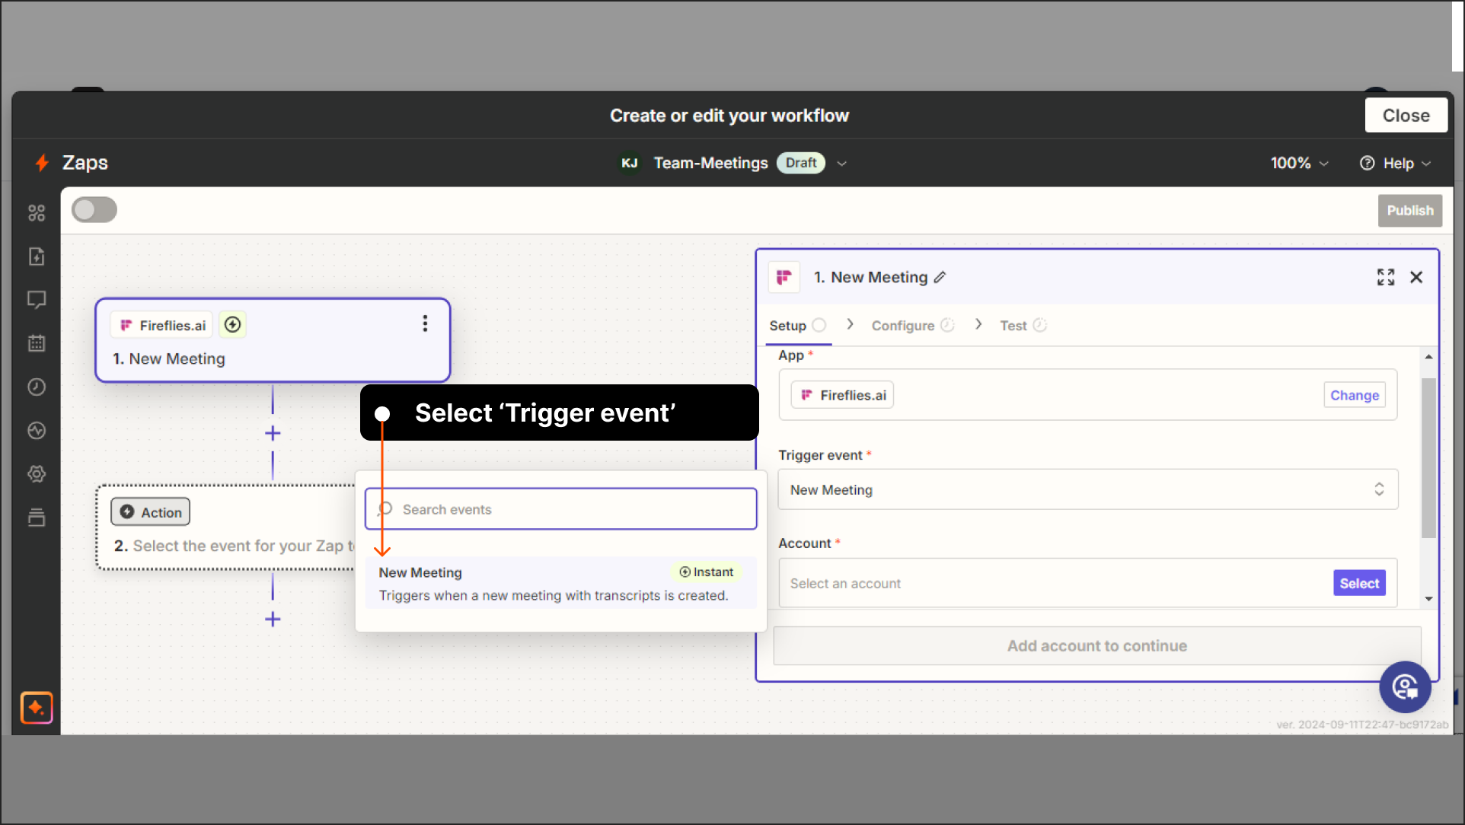Click the Fireflies.ai logo in panel header

(784, 277)
